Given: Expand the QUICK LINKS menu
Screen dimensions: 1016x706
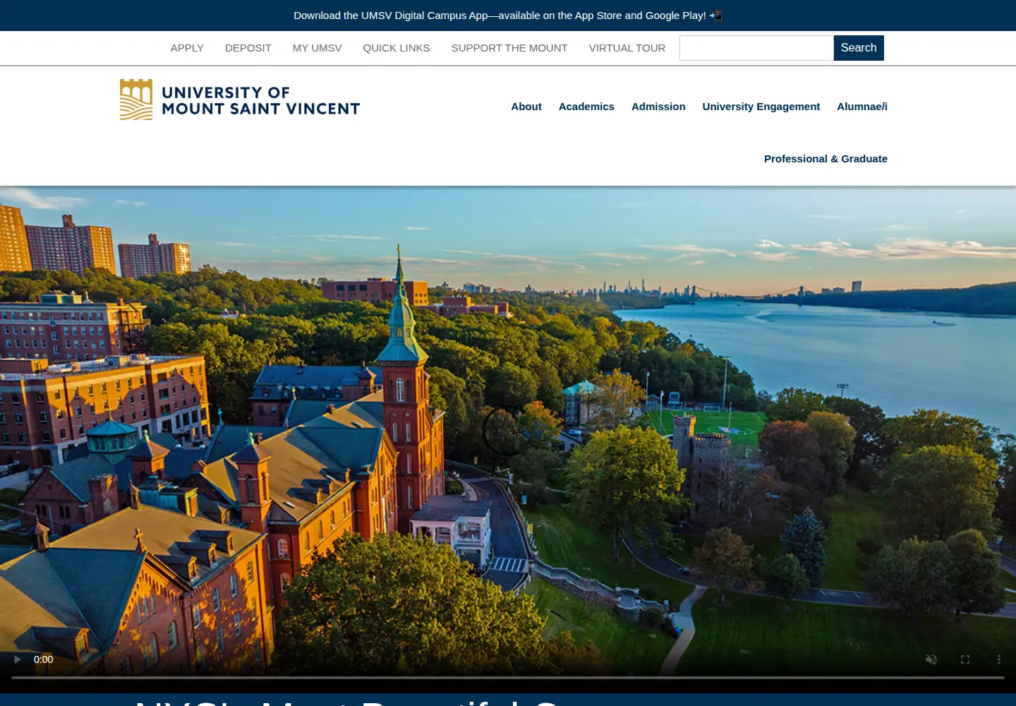Looking at the screenshot, I should [397, 48].
